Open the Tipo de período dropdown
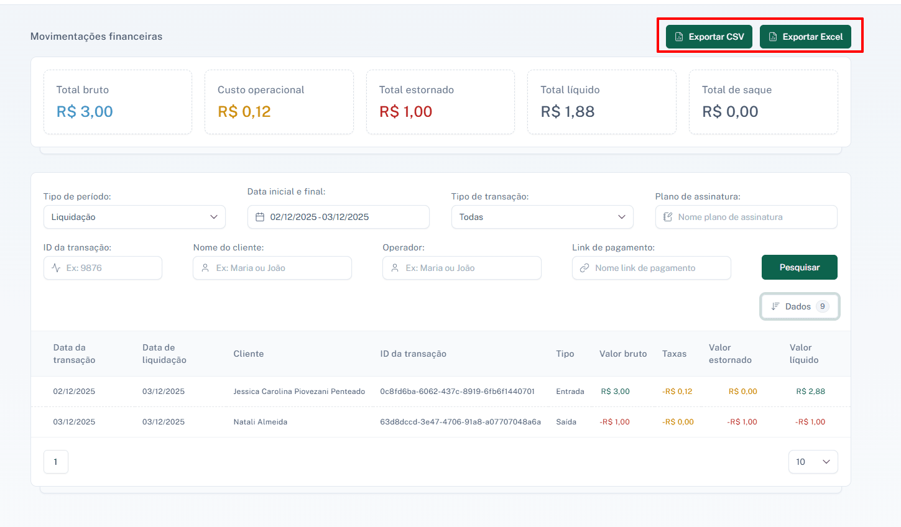The width and height of the screenshot is (901, 527). coord(134,217)
